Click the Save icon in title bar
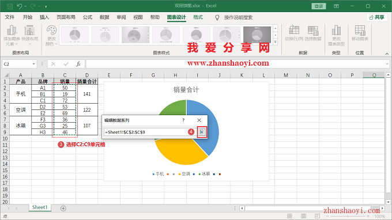 pyautogui.click(x=9, y=6)
